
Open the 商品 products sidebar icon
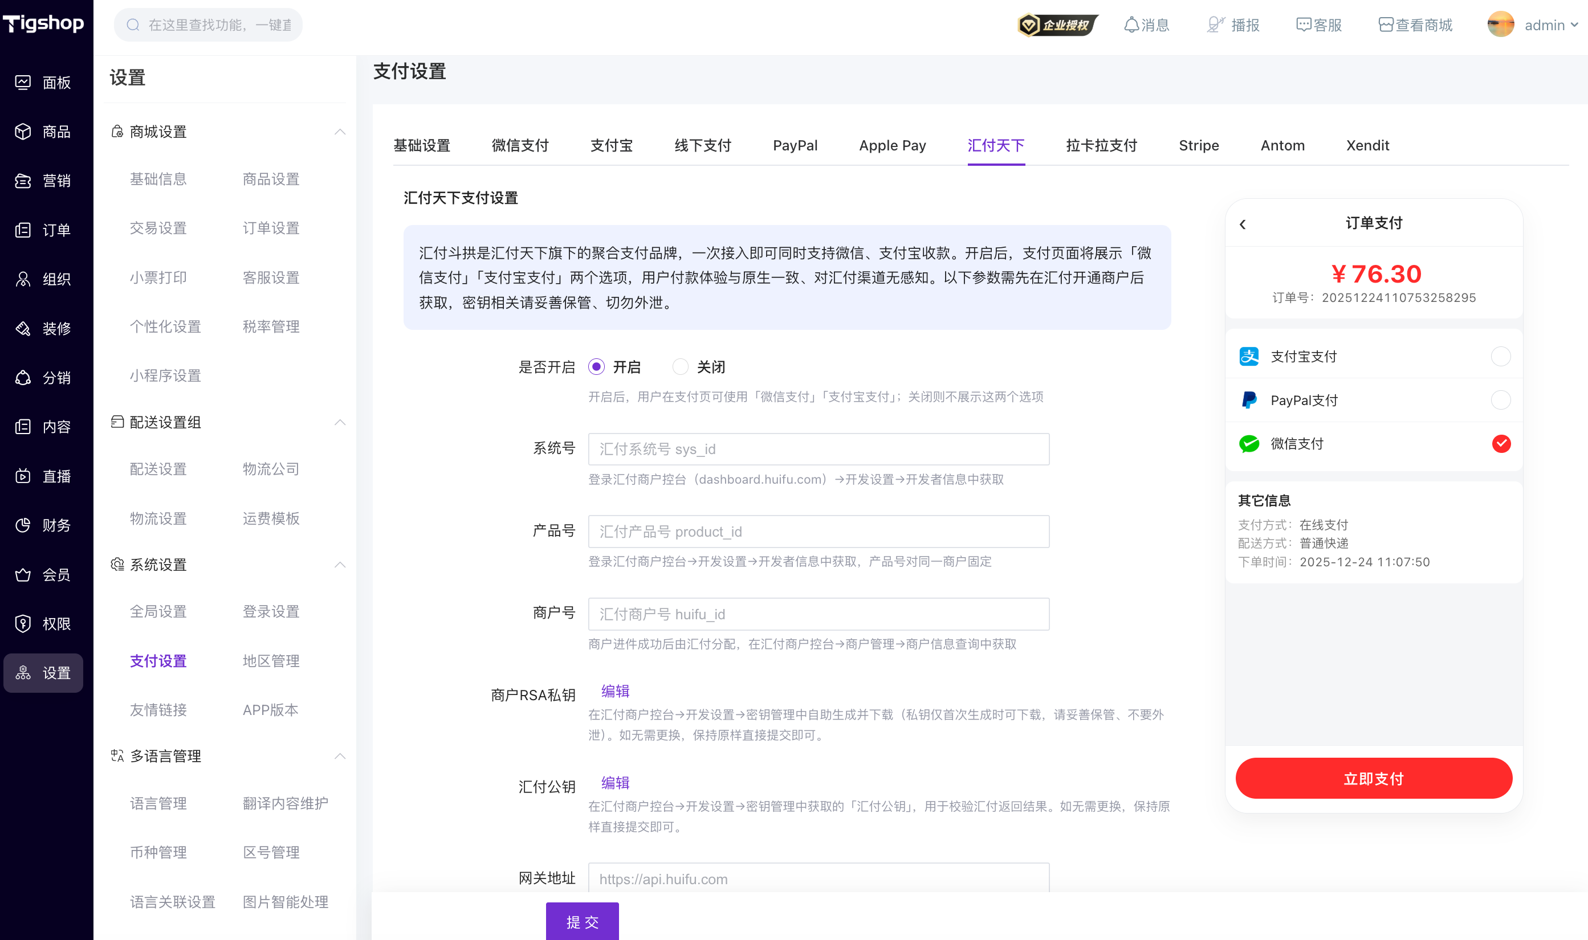point(23,132)
